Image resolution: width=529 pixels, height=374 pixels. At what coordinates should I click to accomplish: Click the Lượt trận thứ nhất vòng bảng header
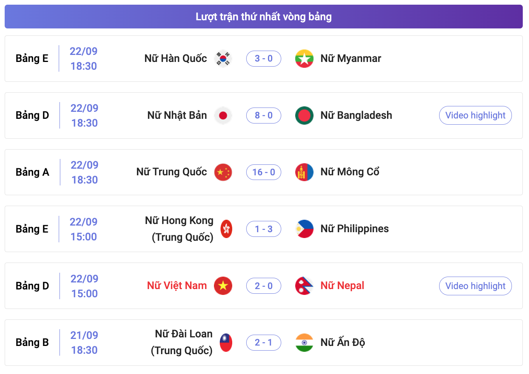click(264, 16)
